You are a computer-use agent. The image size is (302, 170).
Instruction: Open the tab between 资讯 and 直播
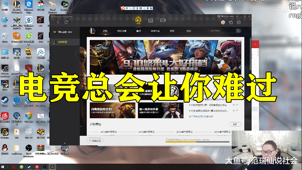(x=122, y=31)
